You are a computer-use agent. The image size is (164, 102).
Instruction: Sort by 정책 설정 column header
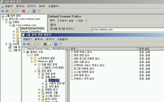tap(151, 49)
